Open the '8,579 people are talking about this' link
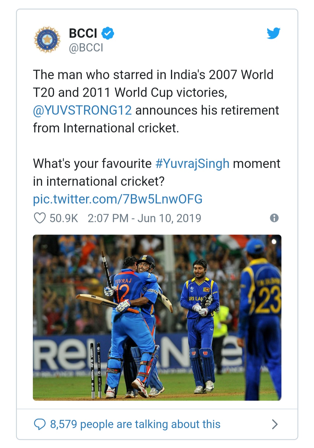The image size is (314, 448). [135, 424]
